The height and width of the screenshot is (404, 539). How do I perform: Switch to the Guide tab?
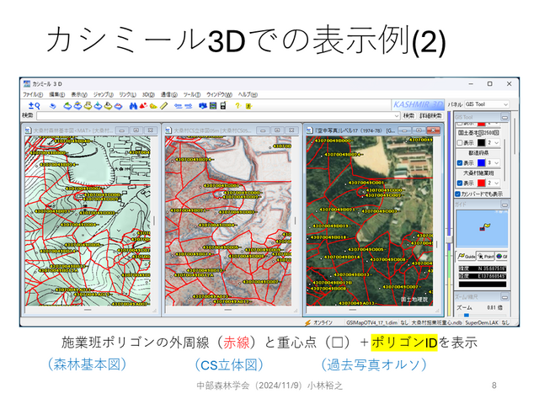(x=467, y=256)
